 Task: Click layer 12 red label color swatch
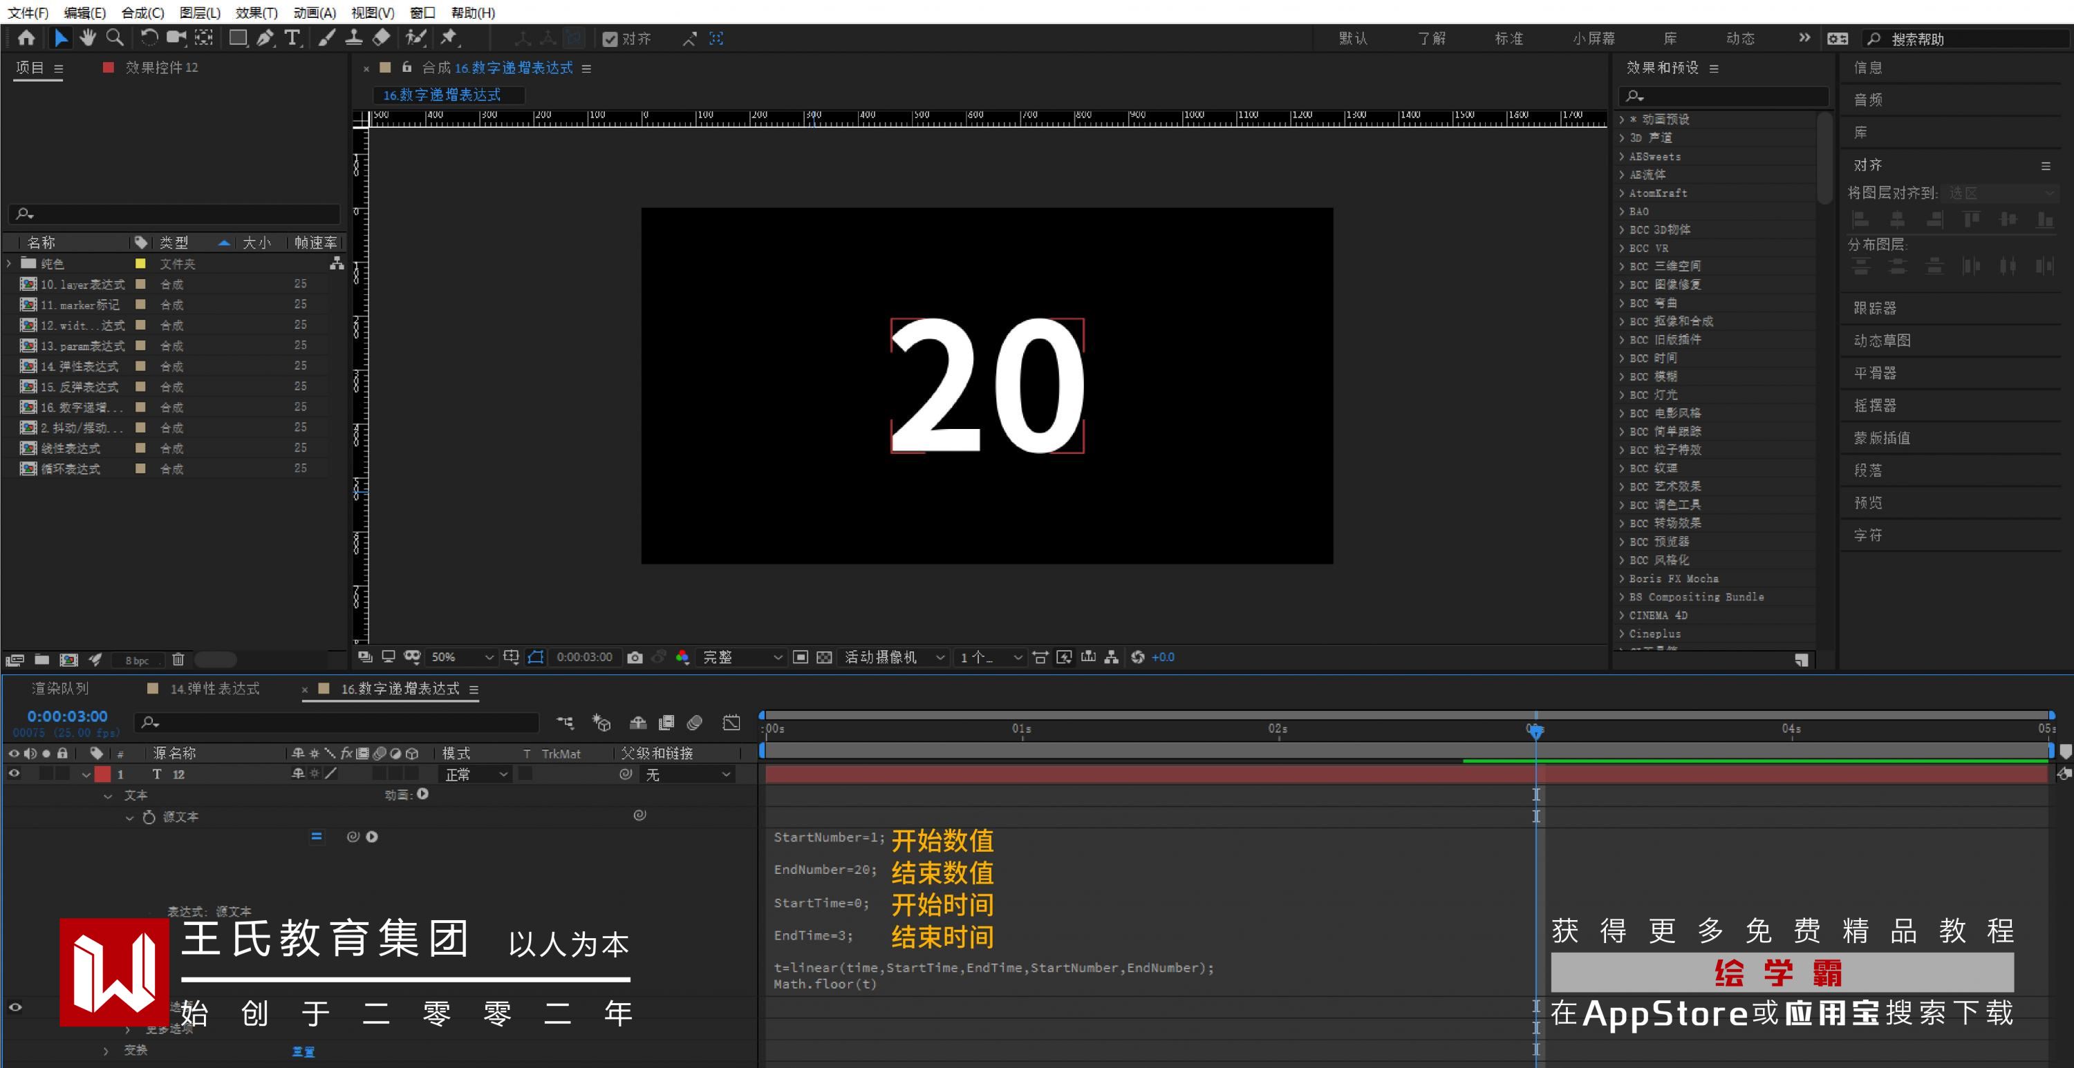coord(103,774)
